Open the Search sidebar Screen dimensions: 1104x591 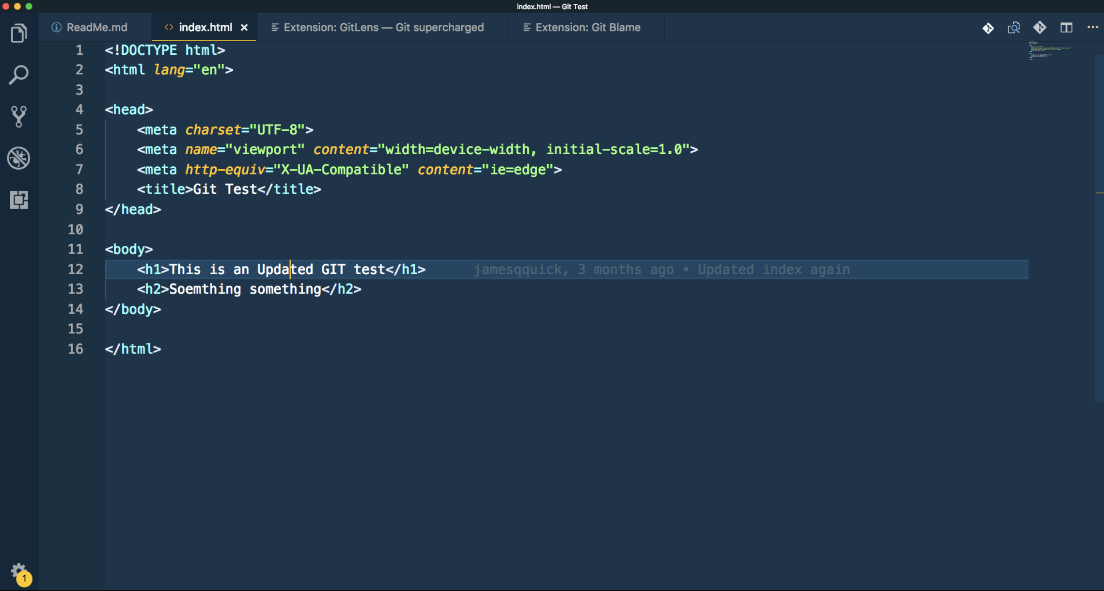click(19, 74)
